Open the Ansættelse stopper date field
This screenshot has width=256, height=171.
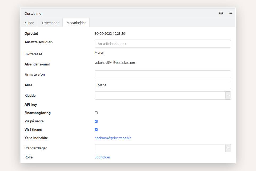(162, 44)
